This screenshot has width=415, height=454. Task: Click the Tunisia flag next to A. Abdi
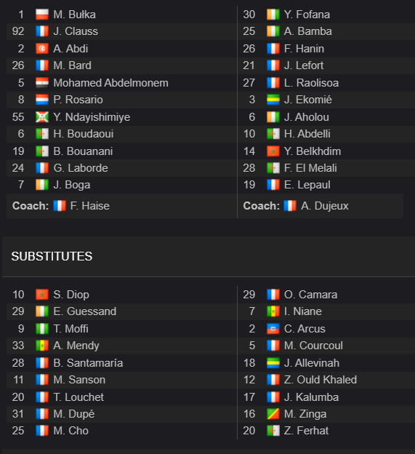(x=42, y=49)
